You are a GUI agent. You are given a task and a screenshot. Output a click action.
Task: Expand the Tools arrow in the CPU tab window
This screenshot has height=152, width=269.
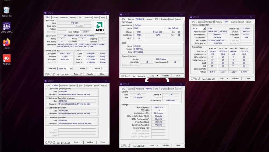[x=82, y=74]
